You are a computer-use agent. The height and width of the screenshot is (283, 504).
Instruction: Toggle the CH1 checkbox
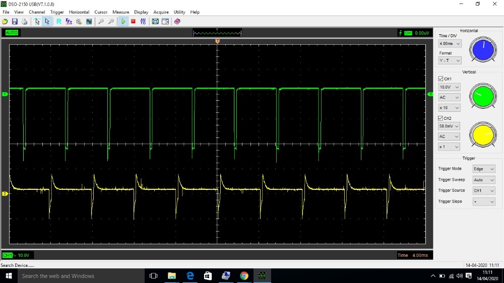440,79
